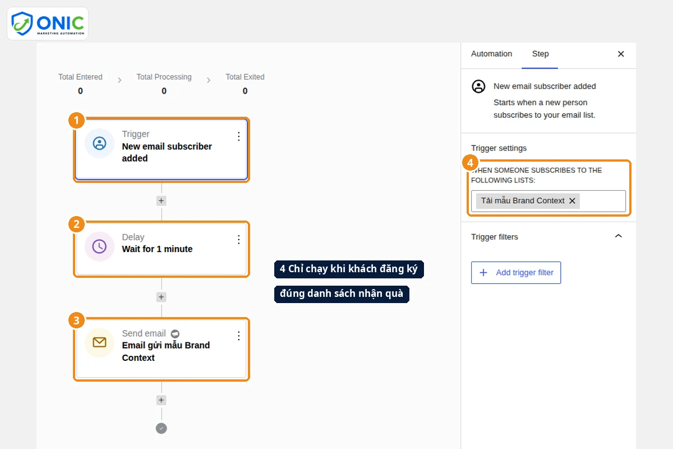The image size is (673, 449).
Task: Click the Total Entered counter
Action: pyautogui.click(x=80, y=84)
